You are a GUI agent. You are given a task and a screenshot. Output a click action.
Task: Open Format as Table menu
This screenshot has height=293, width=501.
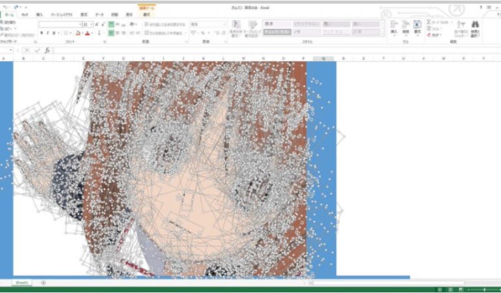252,29
